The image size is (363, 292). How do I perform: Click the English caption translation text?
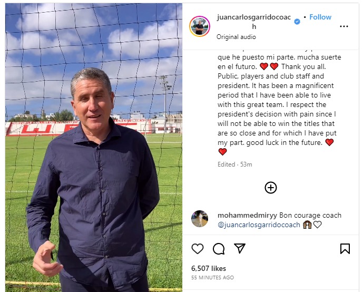277,109
